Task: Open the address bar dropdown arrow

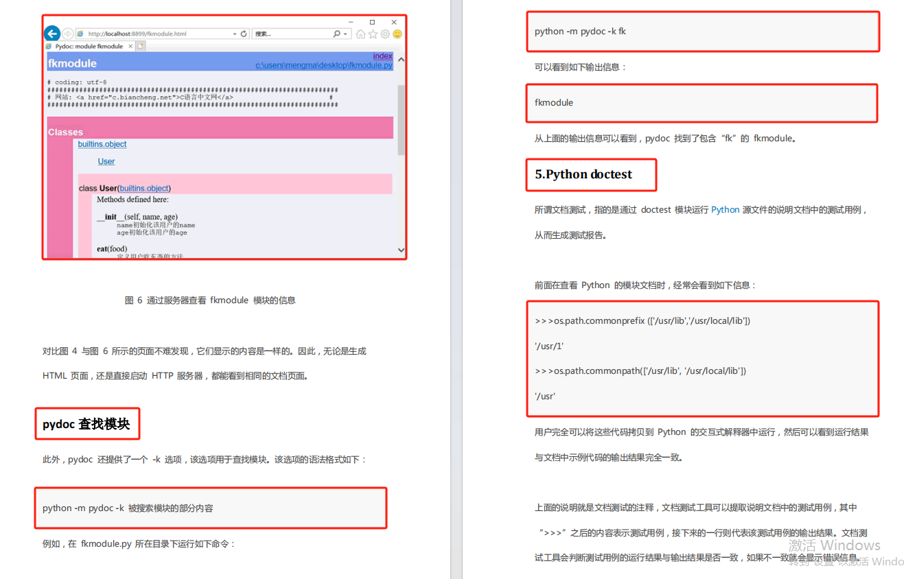Action: click(x=235, y=33)
